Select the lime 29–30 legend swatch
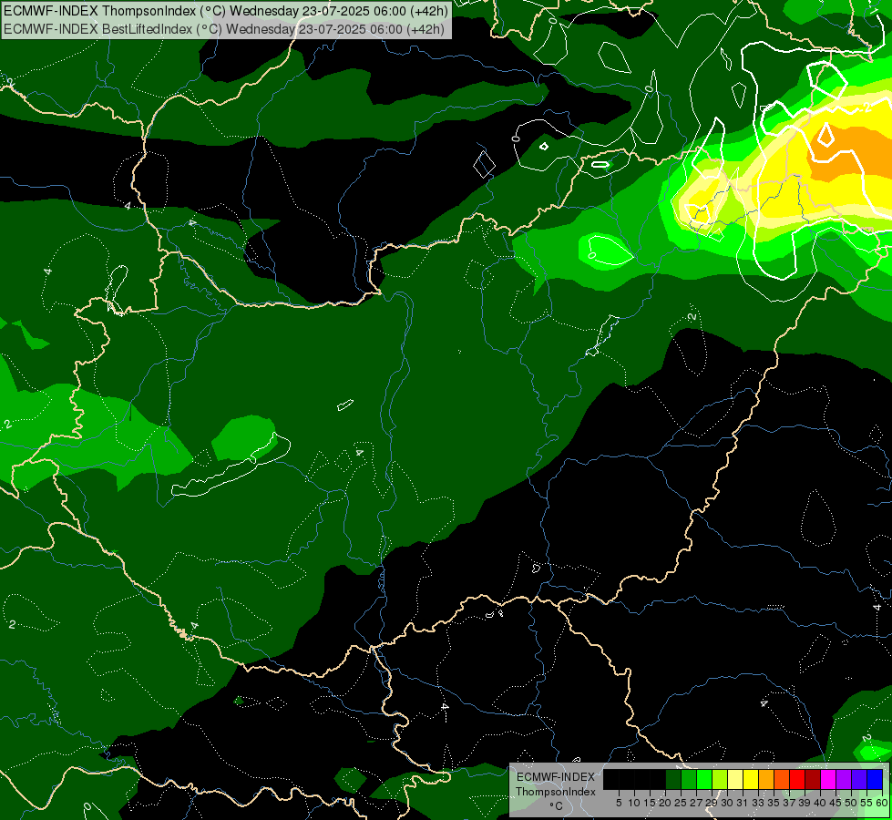Image resolution: width=892 pixels, height=820 pixels. [720, 779]
